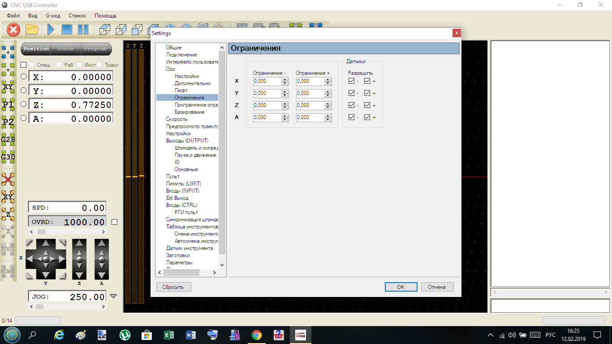Image resolution: width=612 pixels, height=344 pixels.
Task: Decrease A Ограничение + with down arrow
Action: 328,120
